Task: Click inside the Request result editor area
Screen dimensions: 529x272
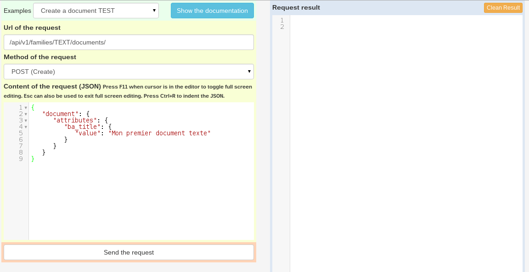Action: [406, 143]
